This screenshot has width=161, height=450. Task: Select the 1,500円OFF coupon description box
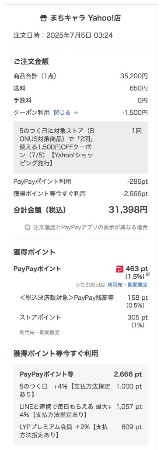pyautogui.click(x=80, y=147)
